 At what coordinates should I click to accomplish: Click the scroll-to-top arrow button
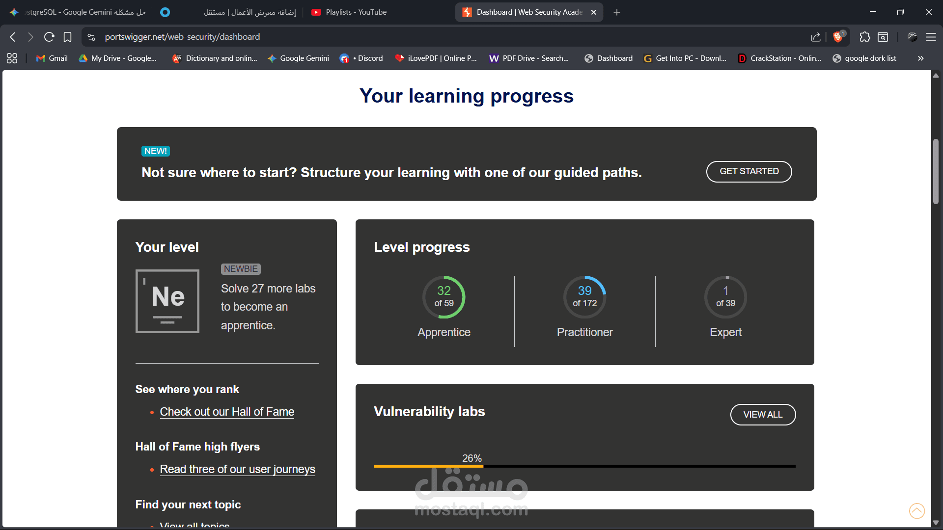click(917, 511)
